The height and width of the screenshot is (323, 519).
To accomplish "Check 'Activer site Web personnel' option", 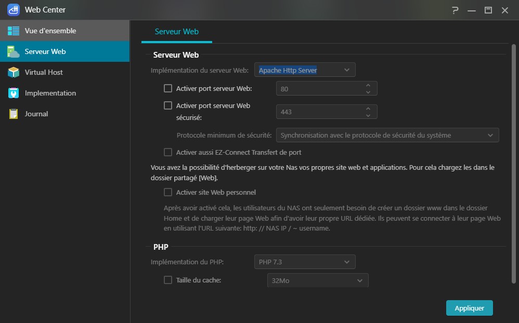I will 168,192.
